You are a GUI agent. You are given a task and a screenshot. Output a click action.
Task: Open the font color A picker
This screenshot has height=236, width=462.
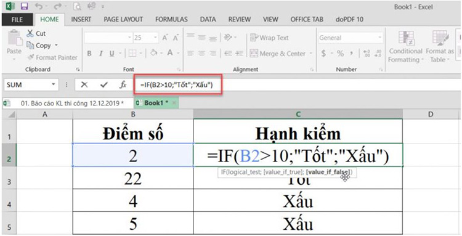coord(170,54)
